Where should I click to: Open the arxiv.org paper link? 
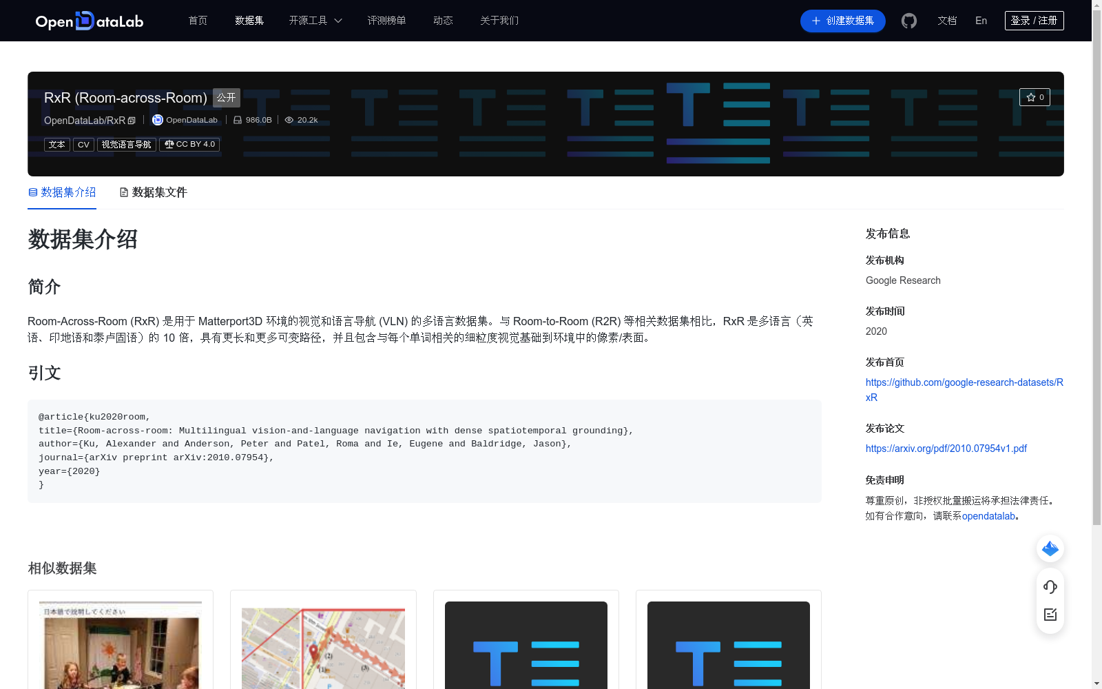pos(946,448)
